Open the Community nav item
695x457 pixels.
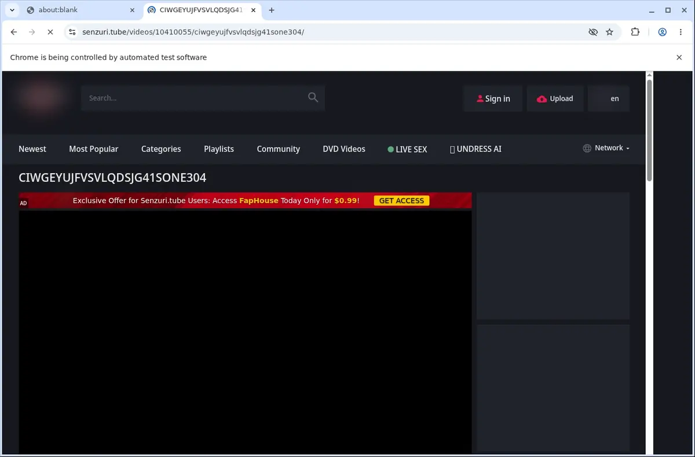coord(279,149)
